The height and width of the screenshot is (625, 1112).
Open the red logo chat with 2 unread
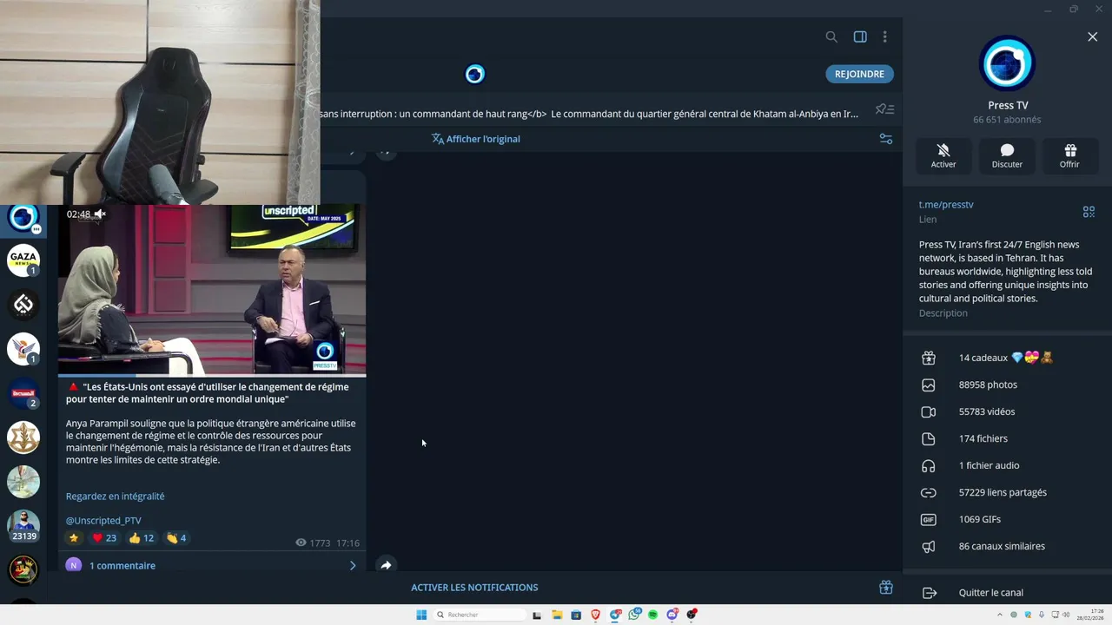pyautogui.click(x=23, y=394)
